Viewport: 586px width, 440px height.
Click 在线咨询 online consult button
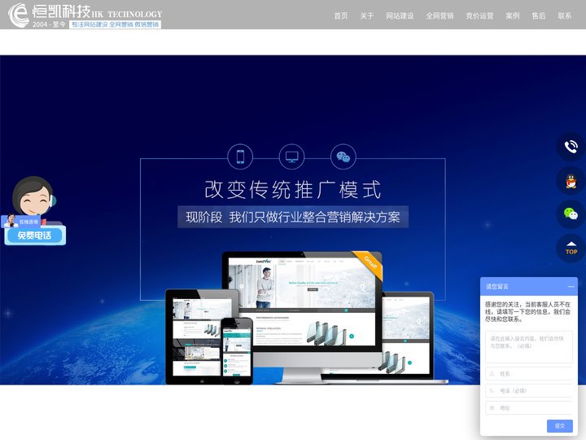tap(21, 222)
